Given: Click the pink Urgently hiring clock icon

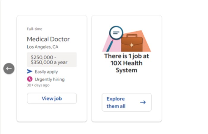Looking at the screenshot, I should [x=30, y=79].
